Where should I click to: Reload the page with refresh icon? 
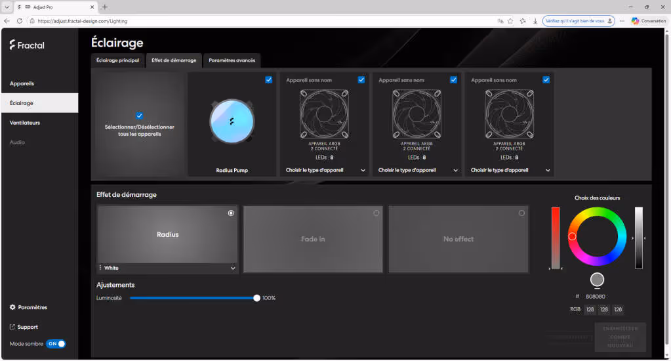19,20
